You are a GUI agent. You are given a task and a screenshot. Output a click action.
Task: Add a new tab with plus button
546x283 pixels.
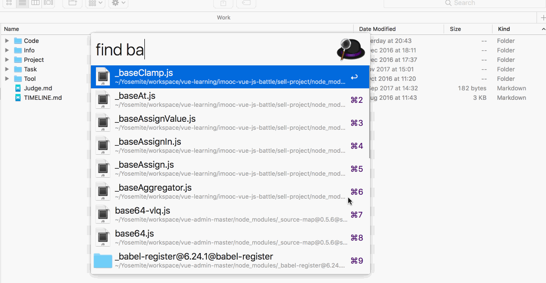[x=543, y=18]
